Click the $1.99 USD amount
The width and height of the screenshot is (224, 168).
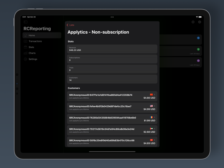(149, 121)
